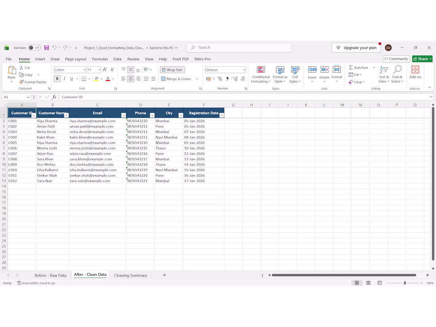Open the Calibri font name dropdown
This screenshot has width=436, height=327.
[x=84, y=70]
